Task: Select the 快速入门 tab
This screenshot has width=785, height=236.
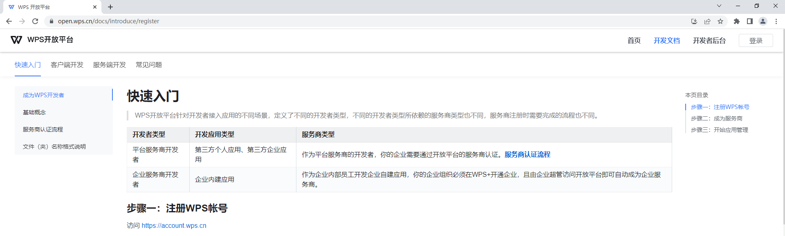Action: click(28, 65)
